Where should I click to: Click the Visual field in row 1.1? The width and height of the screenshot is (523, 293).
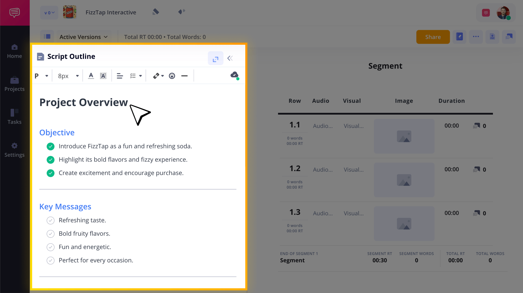click(x=354, y=126)
